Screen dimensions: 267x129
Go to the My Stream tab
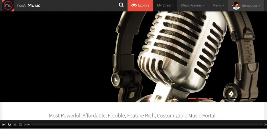click(165, 5)
